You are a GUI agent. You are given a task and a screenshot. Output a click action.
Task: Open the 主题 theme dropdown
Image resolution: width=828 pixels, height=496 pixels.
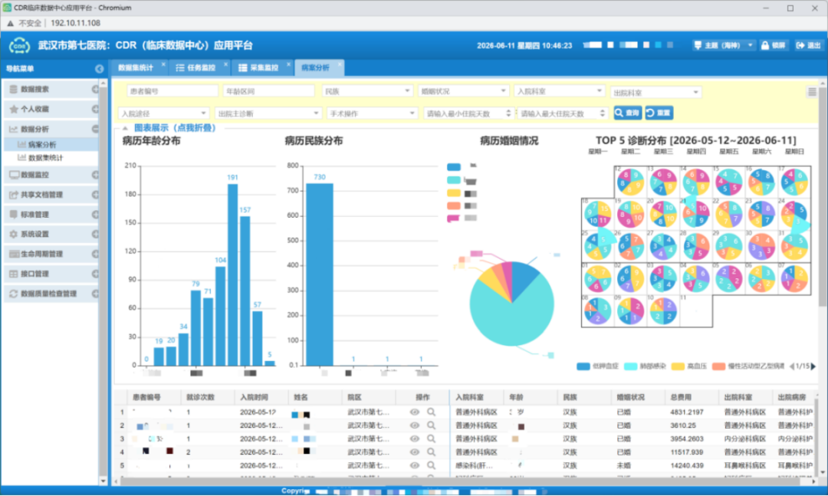point(723,45)
